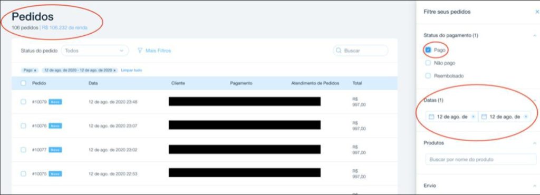540x195 pixels.
Task: Clear the start date value
Action: click(x=473, y=117)
